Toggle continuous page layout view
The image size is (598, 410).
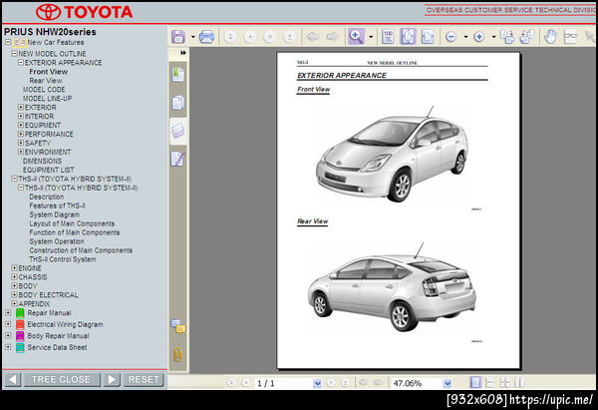[489, 382]
